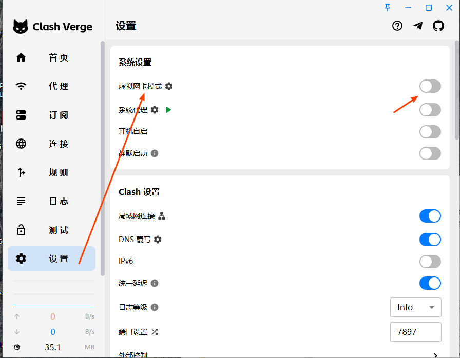Click the Clash Verge cat logo

click(x=20, y=27)
